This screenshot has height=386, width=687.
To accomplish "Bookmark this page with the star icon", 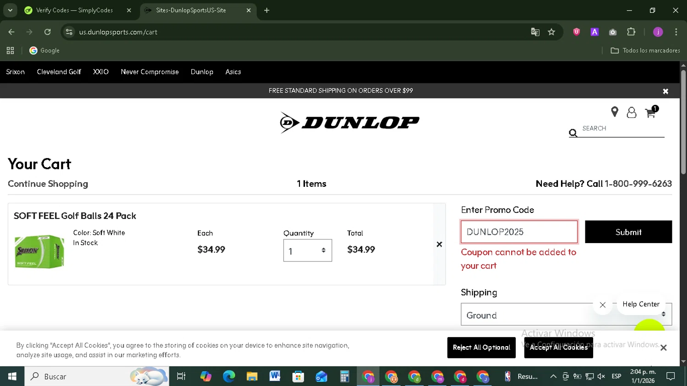I will (x=551, y=32).
